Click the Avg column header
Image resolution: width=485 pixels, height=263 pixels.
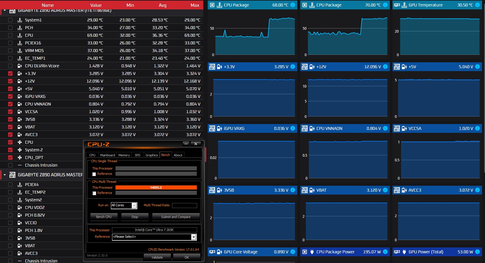click(x=163, y=5)
